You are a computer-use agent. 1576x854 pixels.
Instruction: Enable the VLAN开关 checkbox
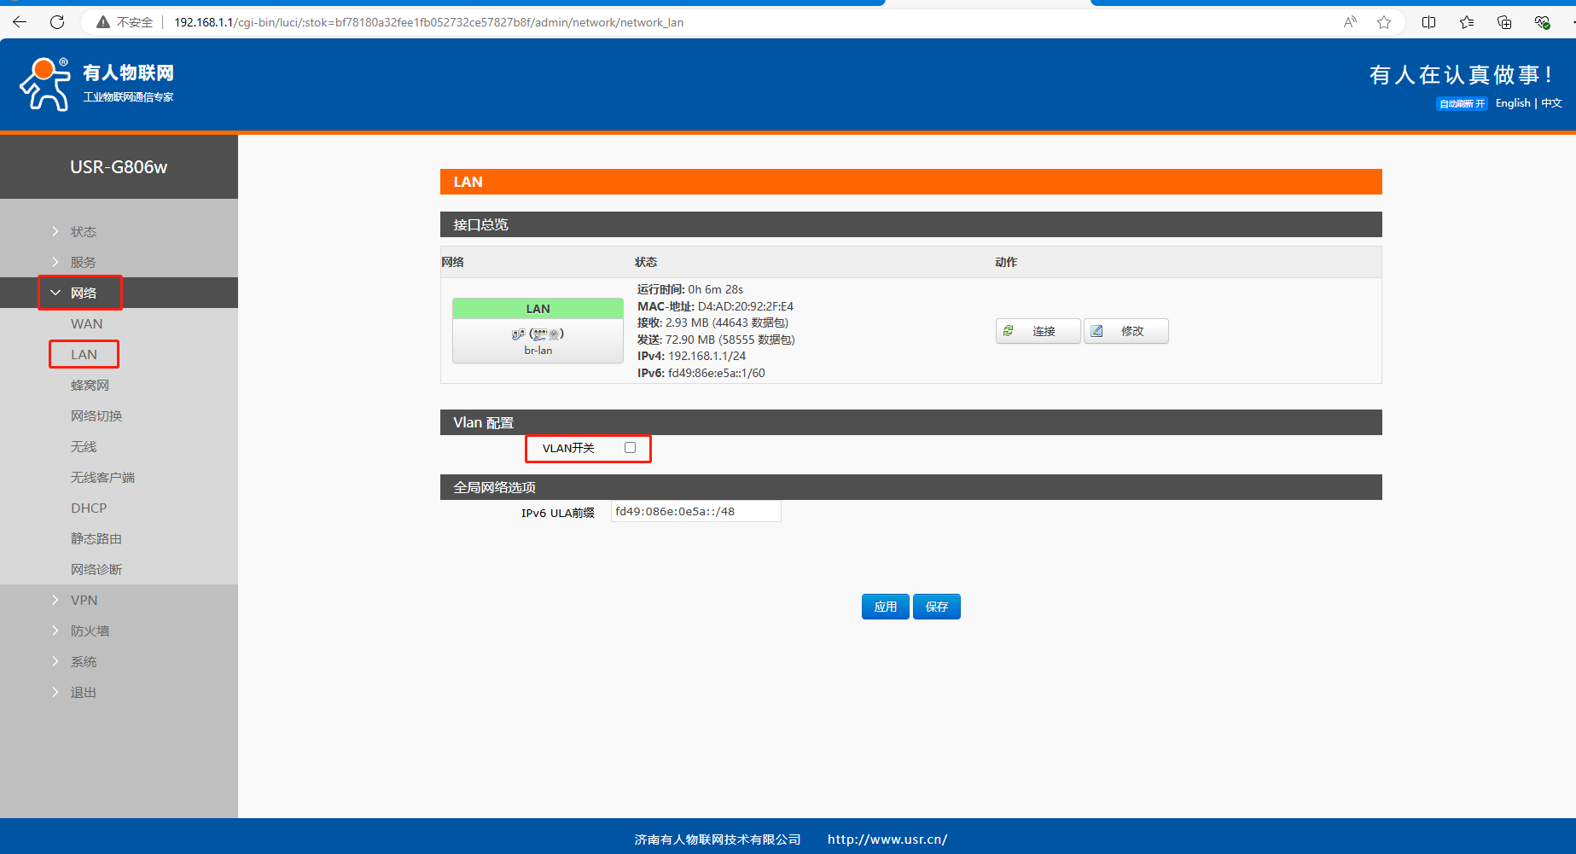click(630, 448)
